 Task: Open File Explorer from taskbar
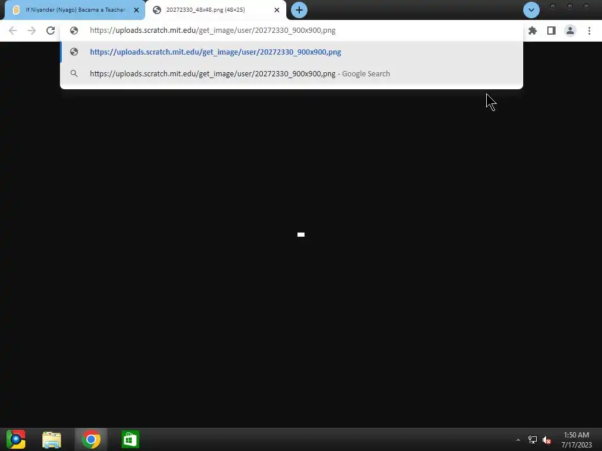pyautogui.click(x=52, y=439)
